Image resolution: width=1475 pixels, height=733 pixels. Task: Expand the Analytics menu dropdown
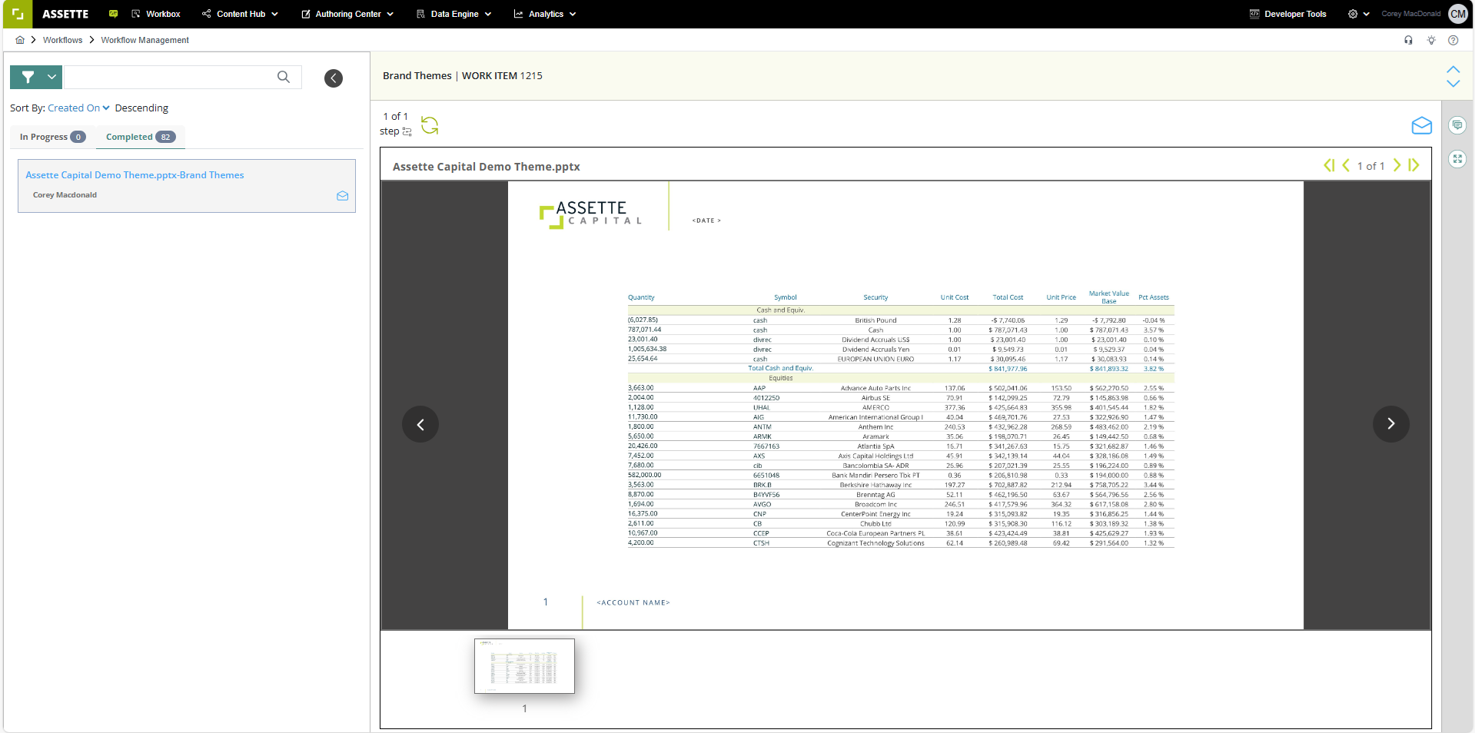544,13
